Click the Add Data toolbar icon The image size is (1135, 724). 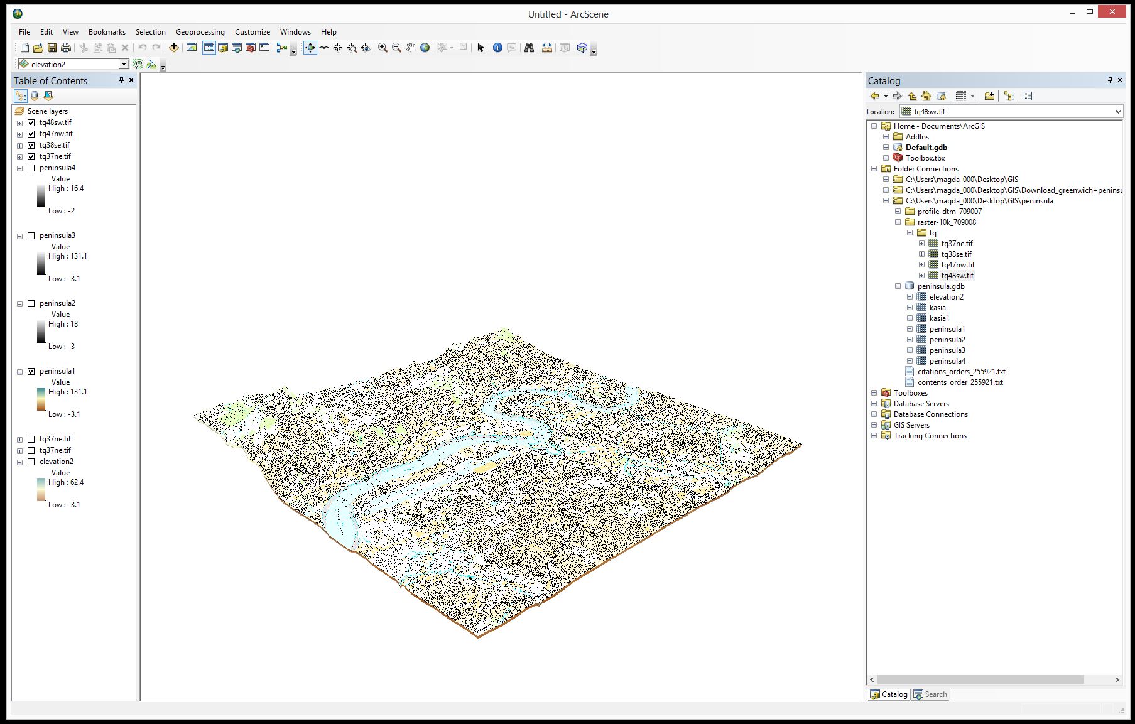(174, 48)
